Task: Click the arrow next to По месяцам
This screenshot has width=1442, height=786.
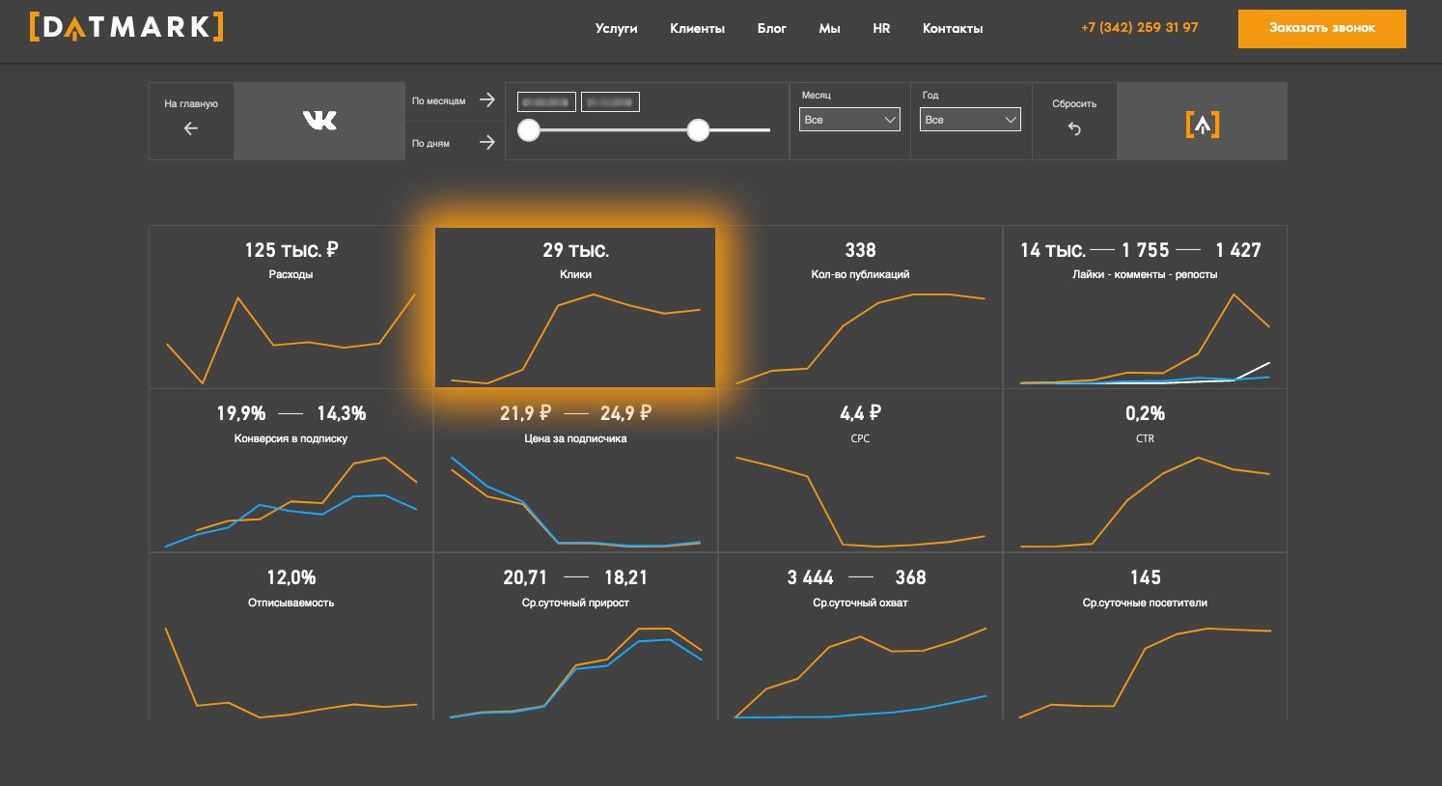Action: [x=486, y=99]
